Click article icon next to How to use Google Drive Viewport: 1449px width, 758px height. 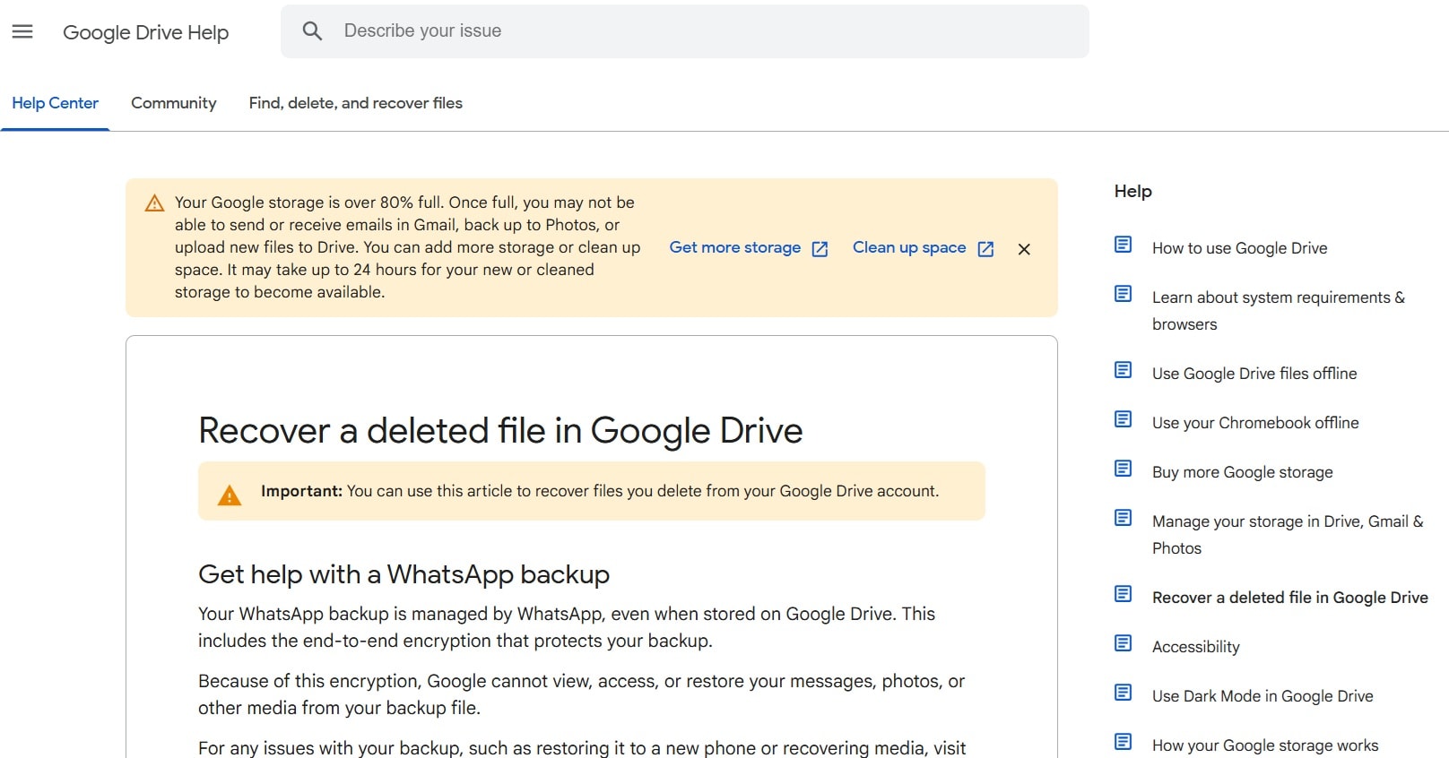coord(1123,245)
